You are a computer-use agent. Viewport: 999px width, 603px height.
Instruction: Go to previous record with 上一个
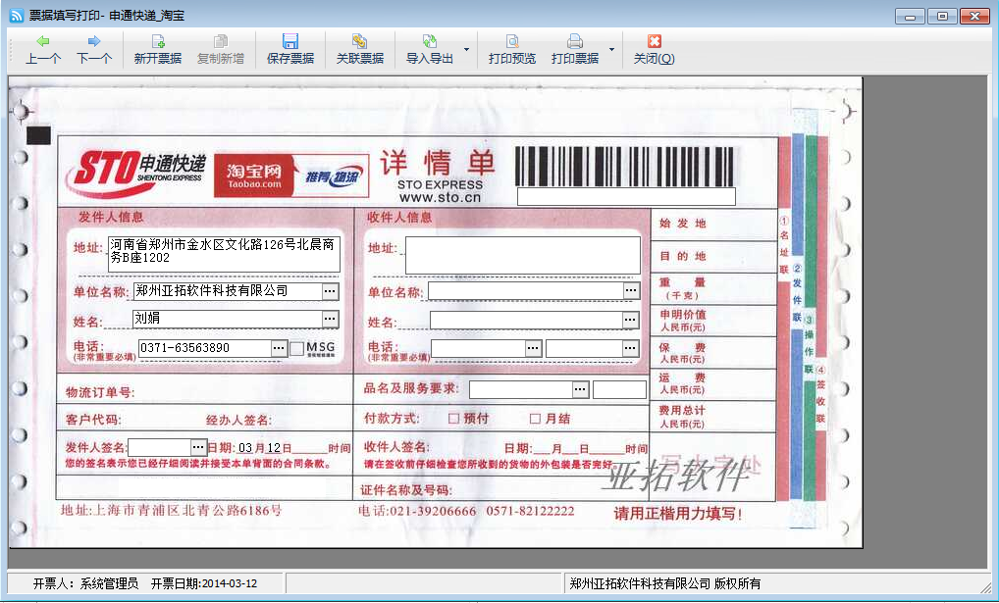[42, 50]
